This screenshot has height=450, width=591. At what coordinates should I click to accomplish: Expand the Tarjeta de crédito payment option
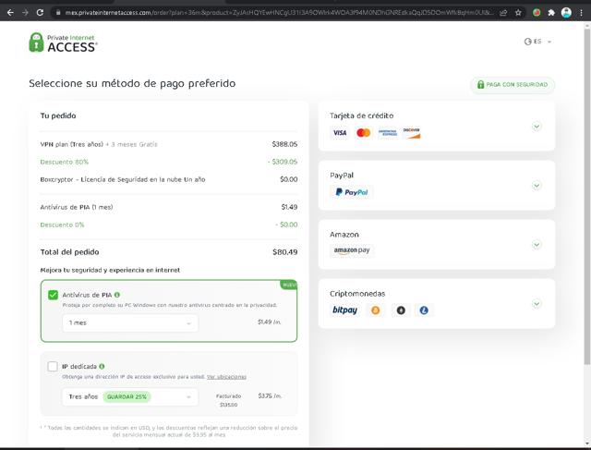[x=537, y=127]
